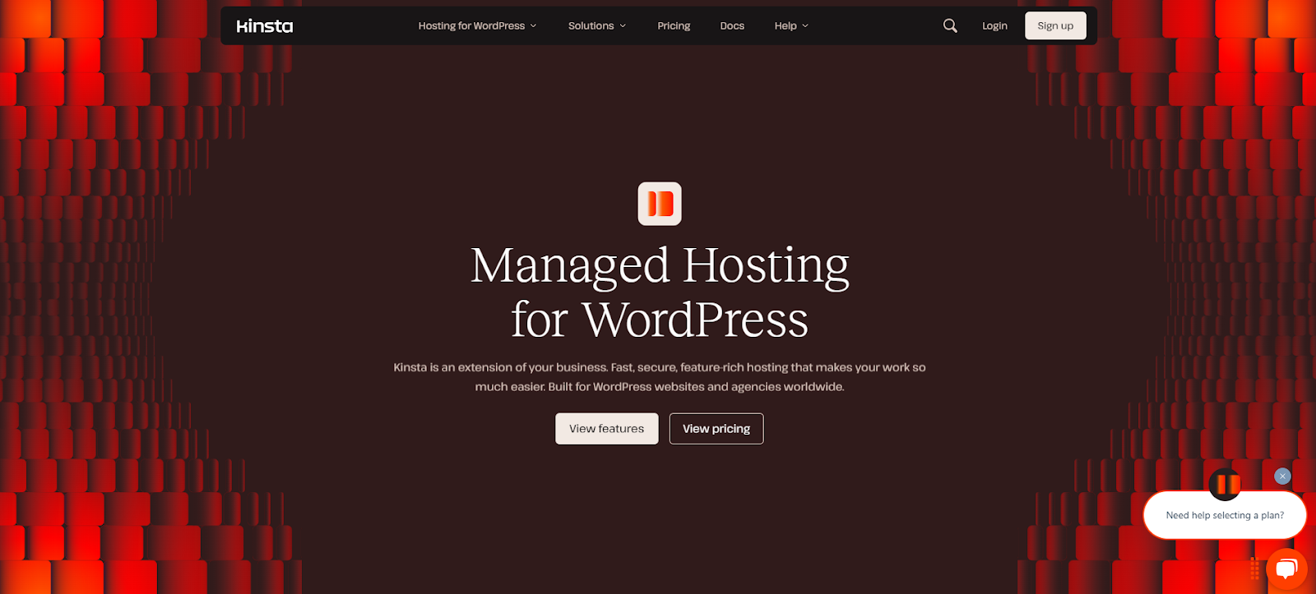Viewport: 1316px width, 594px height.
Task: Click the Sign up button
Action: pyautogui.click(x=1055, y=25)
